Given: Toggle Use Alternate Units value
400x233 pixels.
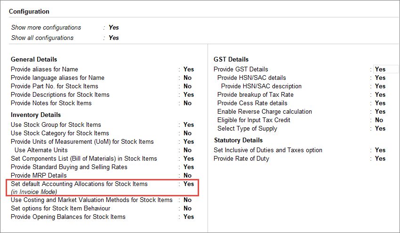Looking at the screenshot, I should click(187, 150).
